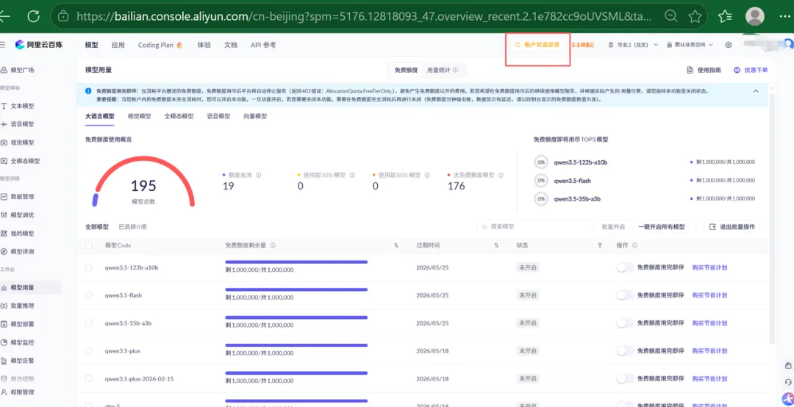794x407 pixels.
Task: Open the settings gear in the header
Action: click(728, 45)
